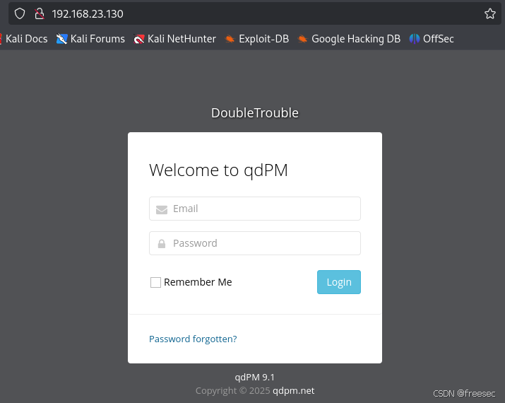The width and height of the screenshot is (505, 403).
Task: Focus the Password input field
Action: pos(255,243)
